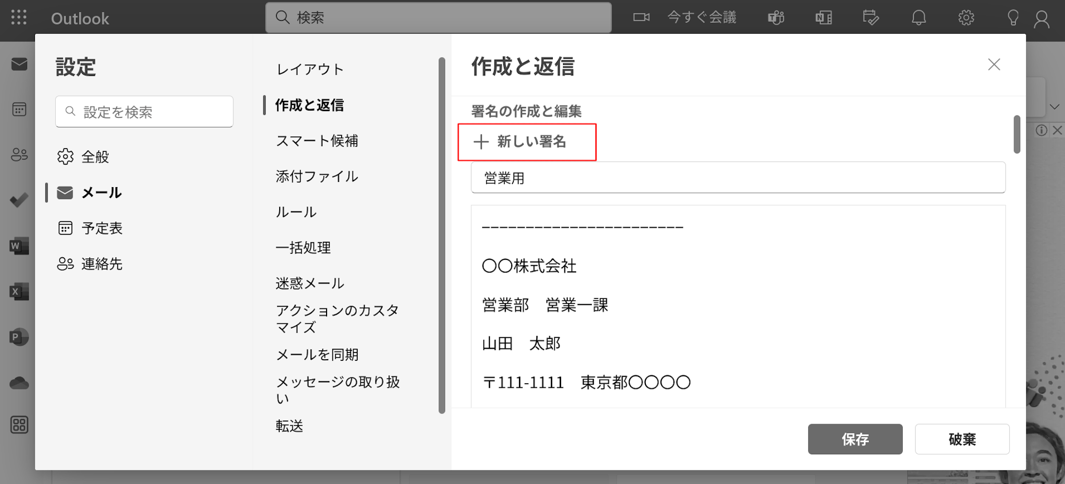
Task: Click the 新しい署名 button
Action: (x=526, y=142)
